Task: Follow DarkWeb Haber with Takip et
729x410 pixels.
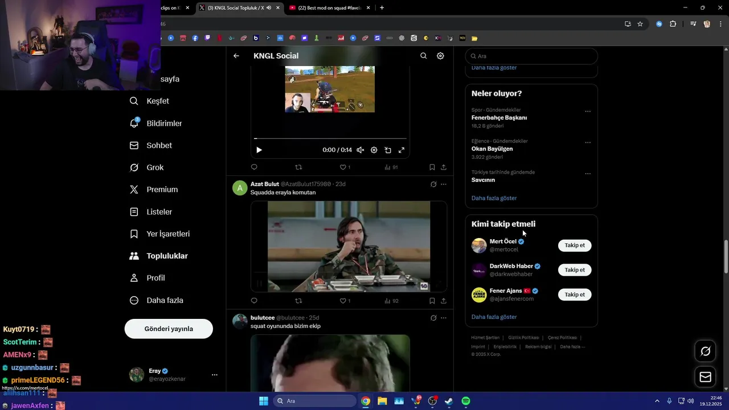Action: (x=575, y=270)
